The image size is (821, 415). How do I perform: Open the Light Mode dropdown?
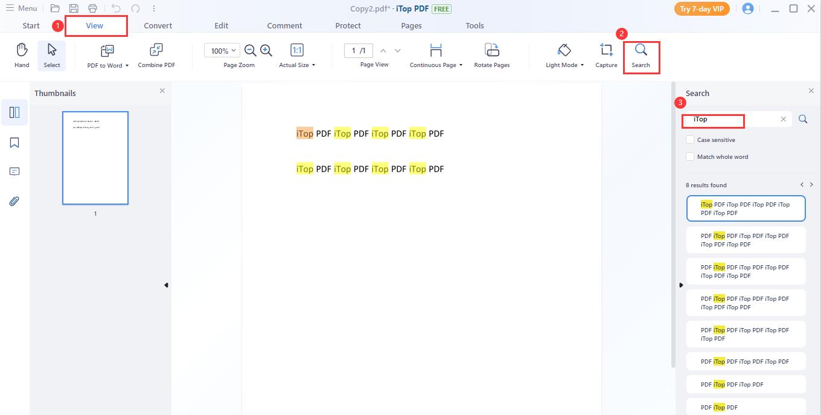[x=564, y=65]
